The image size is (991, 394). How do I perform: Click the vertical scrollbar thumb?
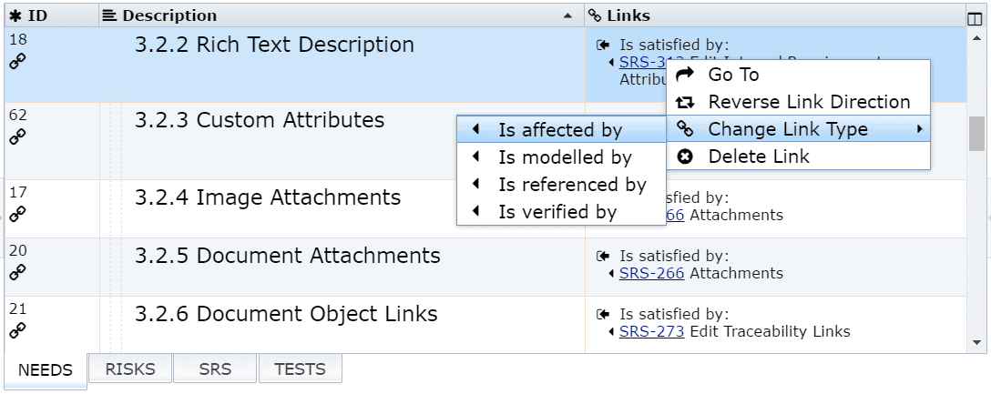pyautogui.click(x=976, y=133)
